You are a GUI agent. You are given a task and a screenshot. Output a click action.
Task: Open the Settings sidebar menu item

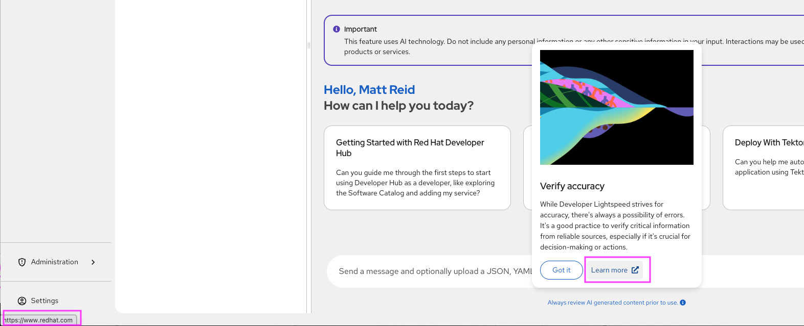[44, 301]
